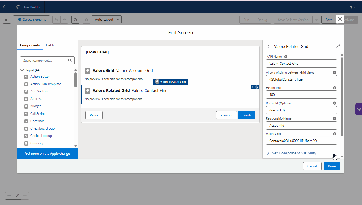The height and width of the screenshot is (205, 362).
Task: Click the back arrow beside Valorx Related Grid
Action: 269,46
